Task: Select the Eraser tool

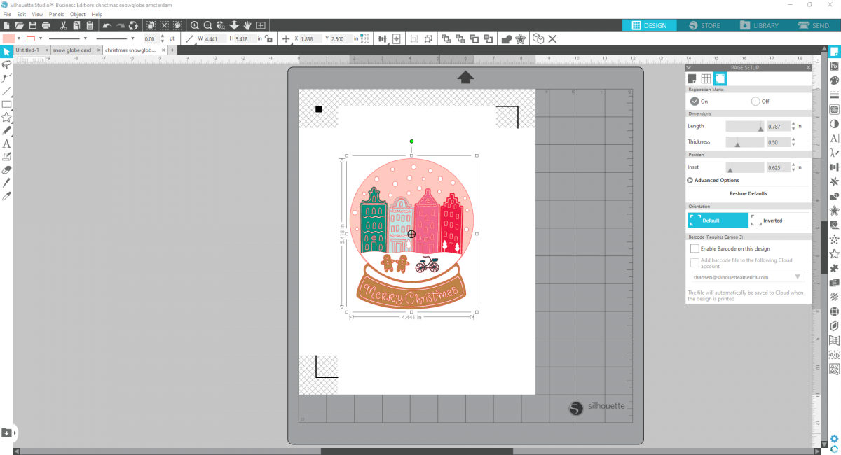Action: [7, 169]
